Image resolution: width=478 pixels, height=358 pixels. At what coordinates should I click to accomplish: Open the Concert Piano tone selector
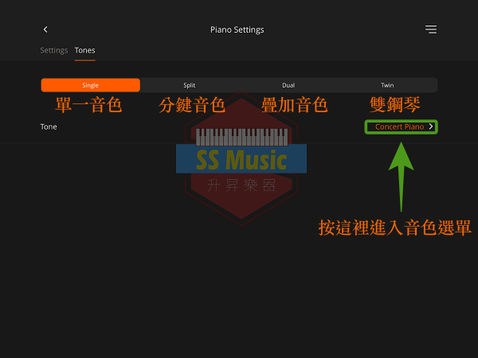click(x=399, y=126)
